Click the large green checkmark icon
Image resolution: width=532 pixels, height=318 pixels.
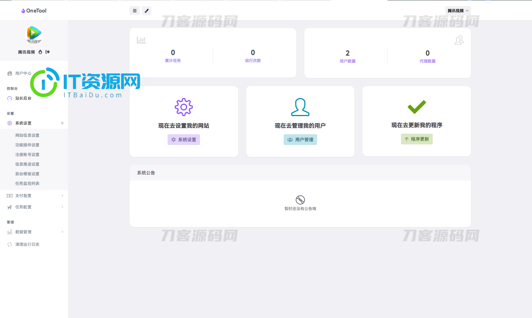click(417, 107)
